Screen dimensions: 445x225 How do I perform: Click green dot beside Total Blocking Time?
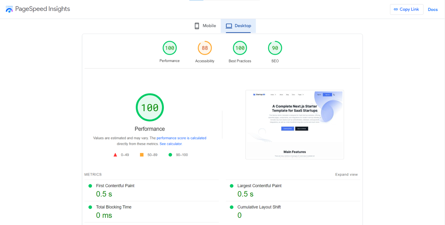90,207
